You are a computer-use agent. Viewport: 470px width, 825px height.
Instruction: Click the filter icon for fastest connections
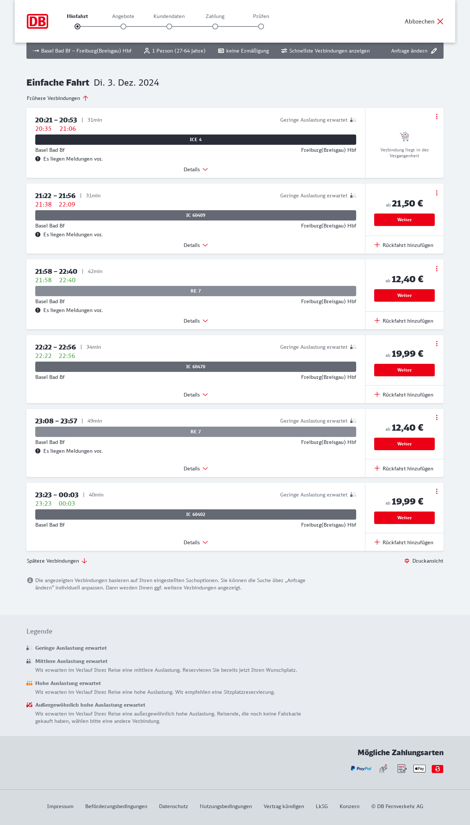coord(284,51)
